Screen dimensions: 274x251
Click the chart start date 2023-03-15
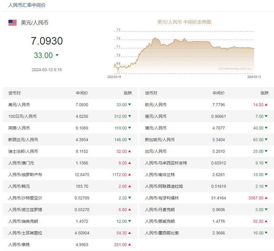114,77
